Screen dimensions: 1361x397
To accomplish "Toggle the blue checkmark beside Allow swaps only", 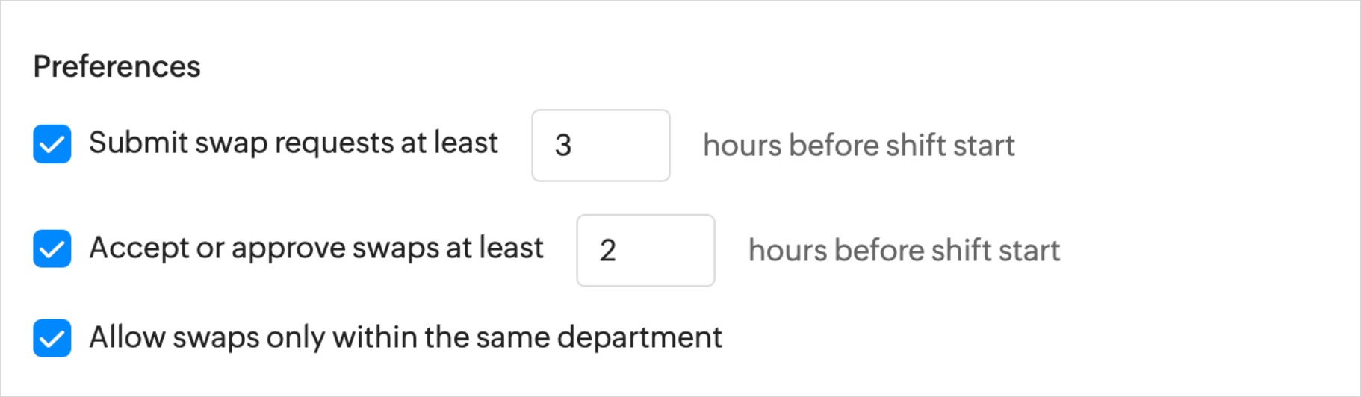I will coord(52,338).
